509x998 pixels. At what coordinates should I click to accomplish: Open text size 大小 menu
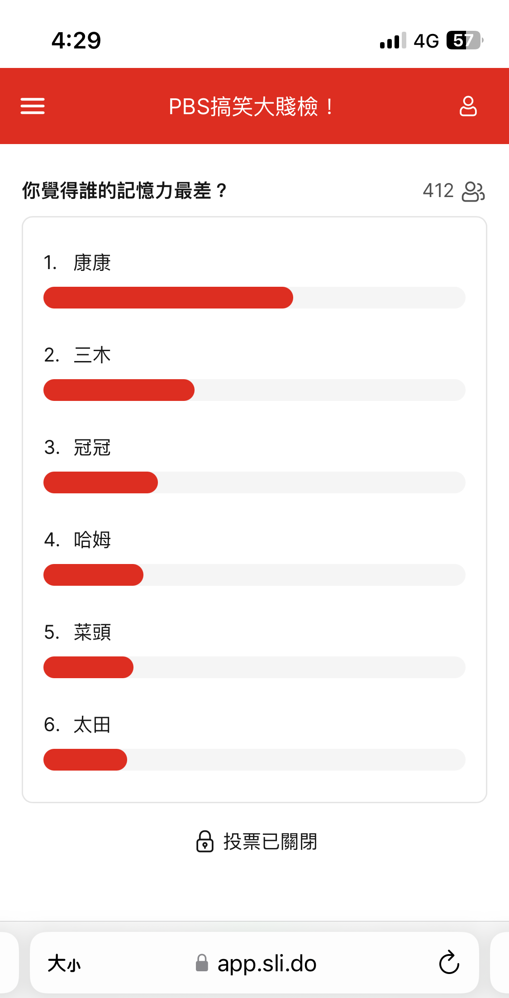coord(64,963)
